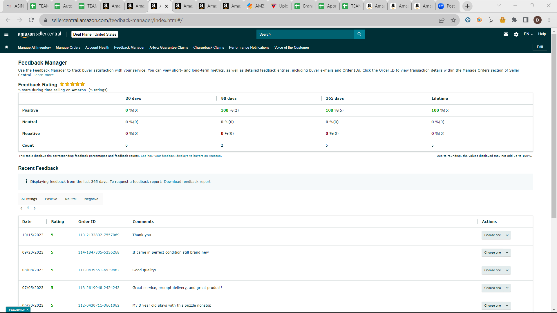This screenshot has height=313, width=557.
Task: Click the browser address bar URL
Action: [117, 20]
